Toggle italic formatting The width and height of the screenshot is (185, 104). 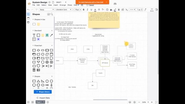[x=87, y=10]
